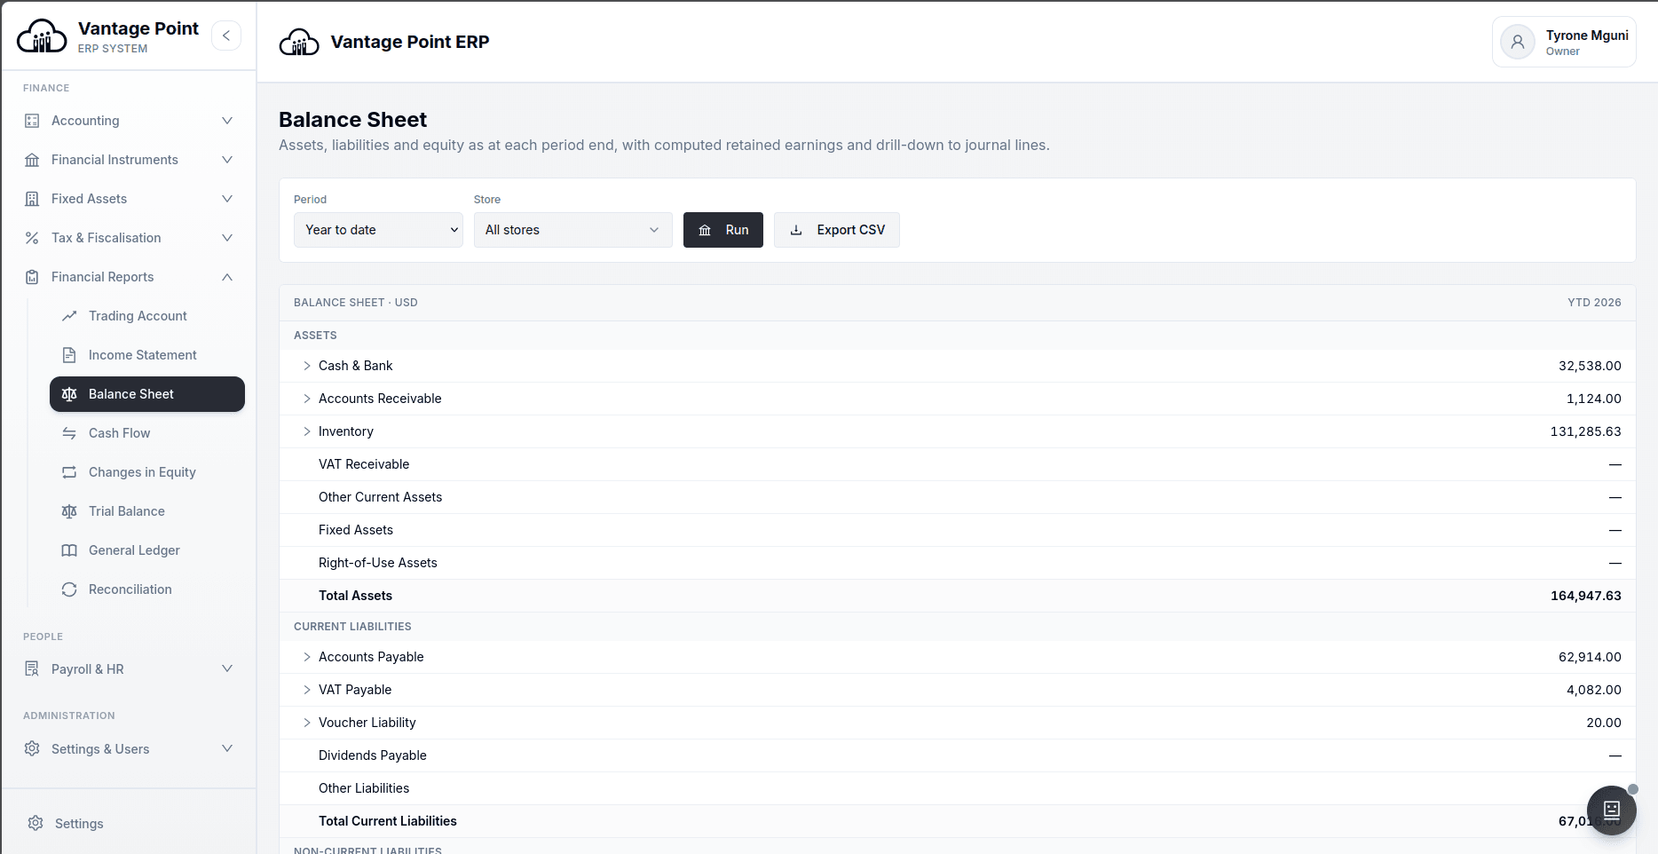1658x854 pixels.
Task: Open the Reconciliation page
Action: coord(147,589)
